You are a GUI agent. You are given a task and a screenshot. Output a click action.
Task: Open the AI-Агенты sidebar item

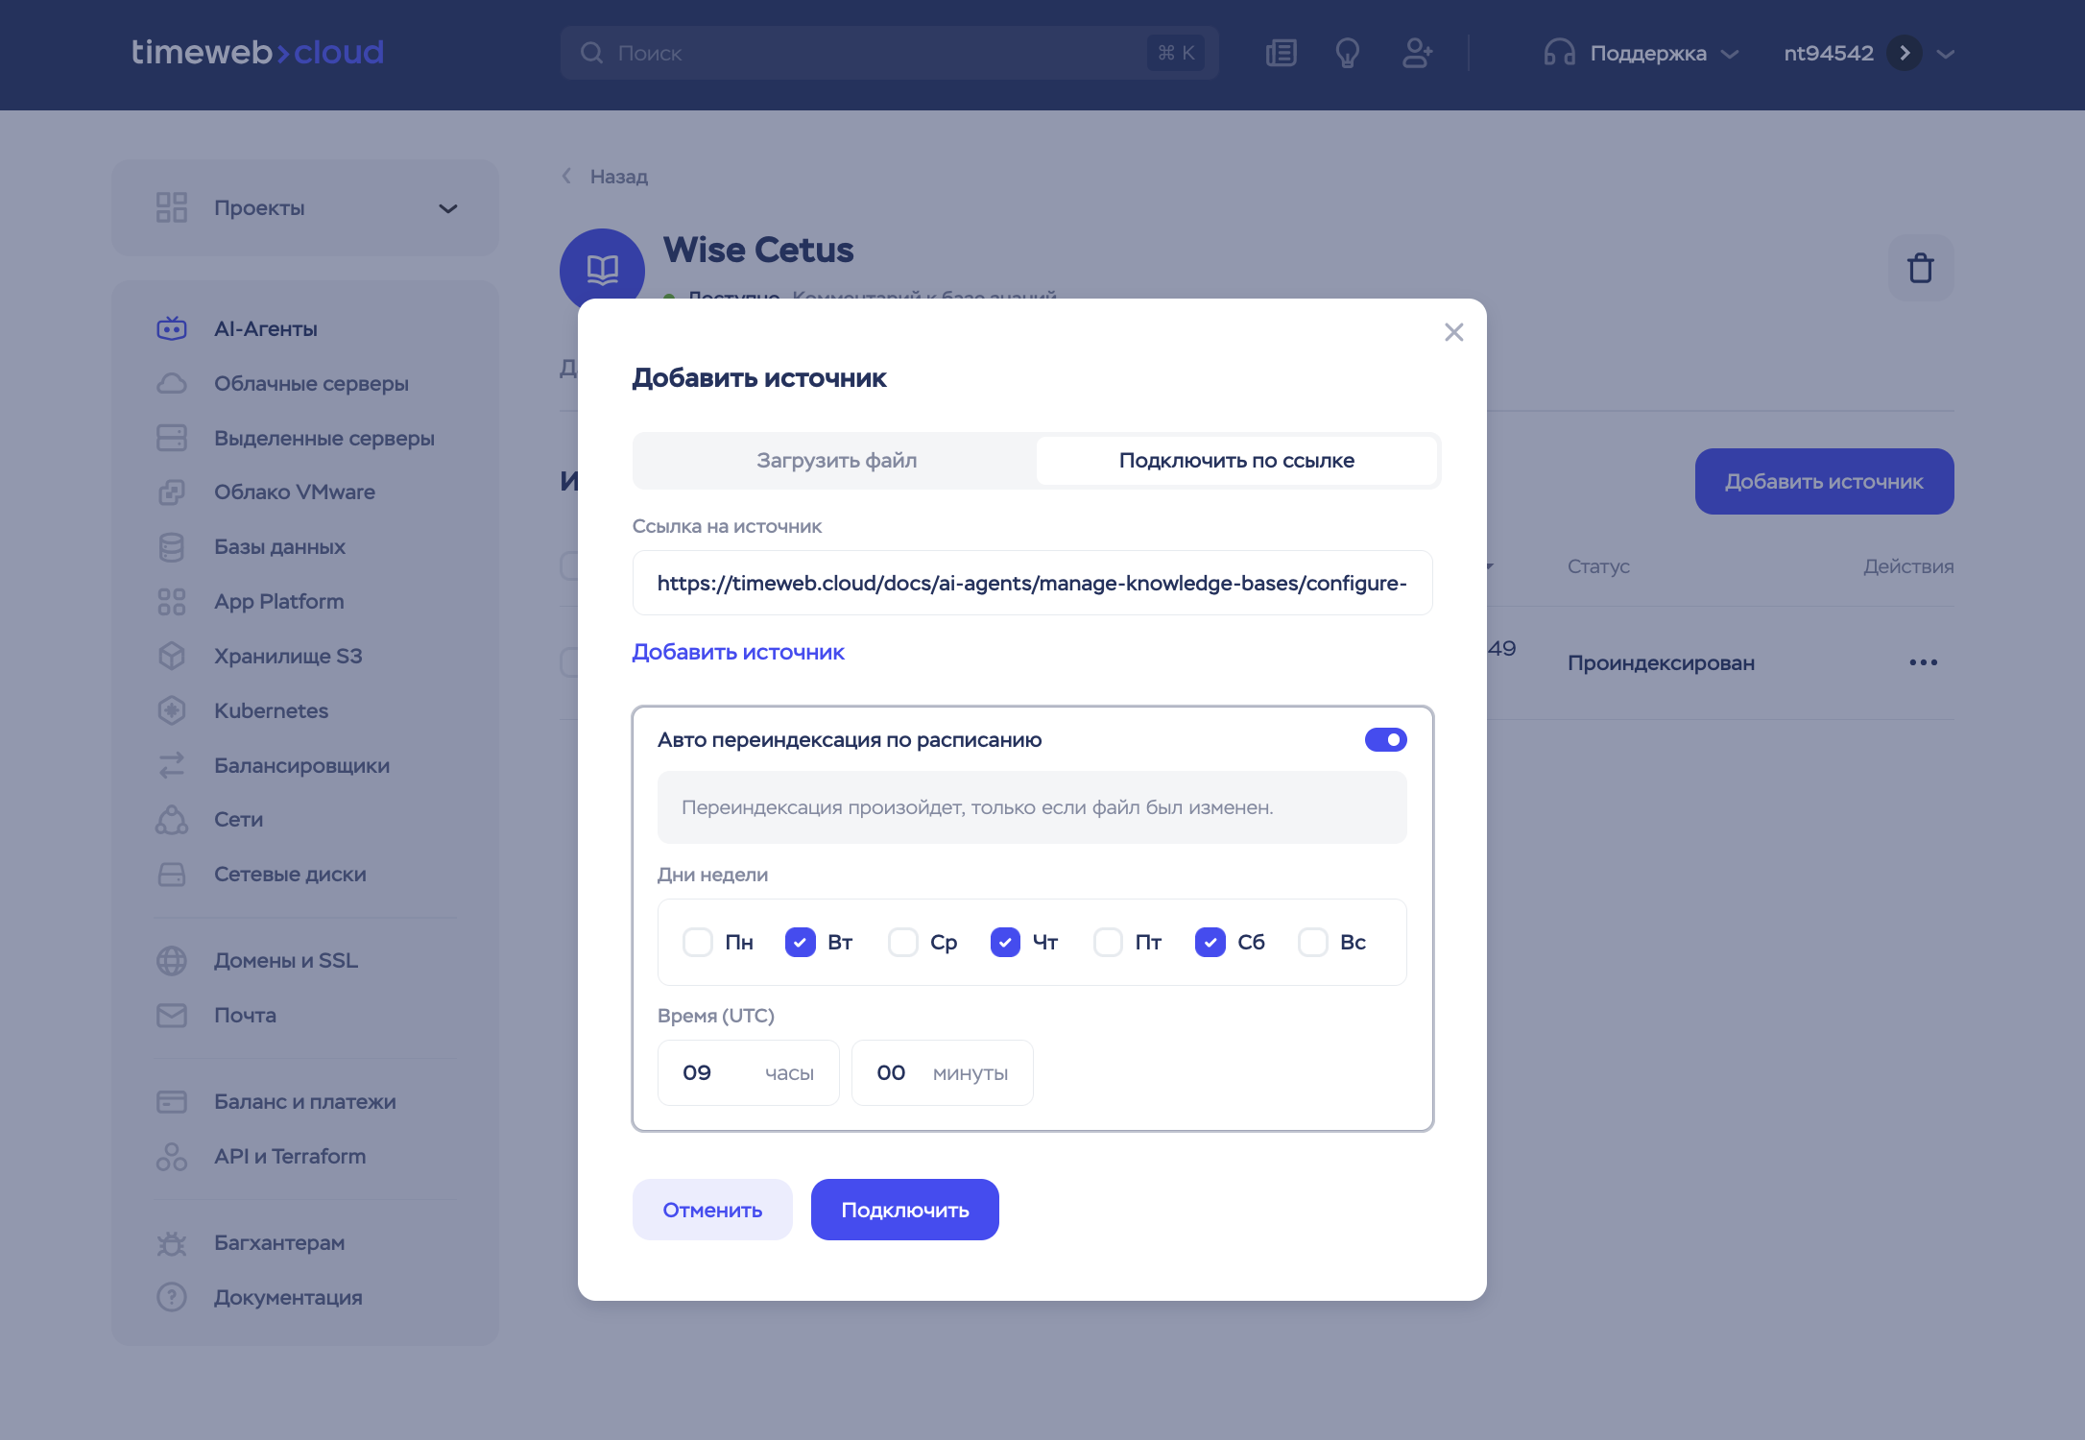coord(266,328)
